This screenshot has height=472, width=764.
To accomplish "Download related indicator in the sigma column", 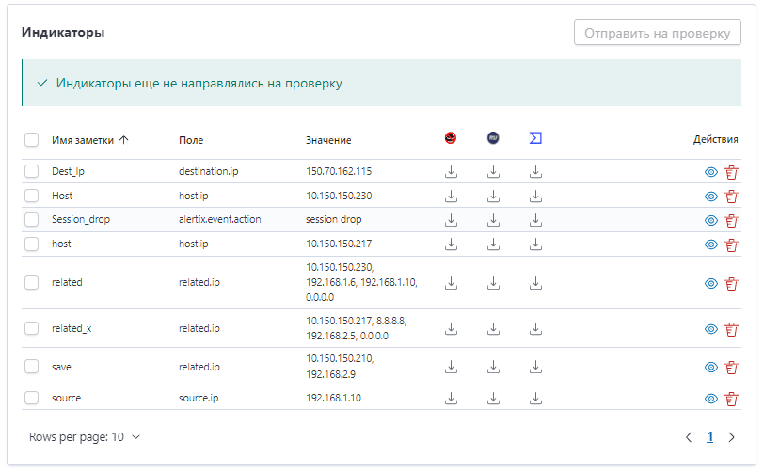I will click(x=535, y=283).
